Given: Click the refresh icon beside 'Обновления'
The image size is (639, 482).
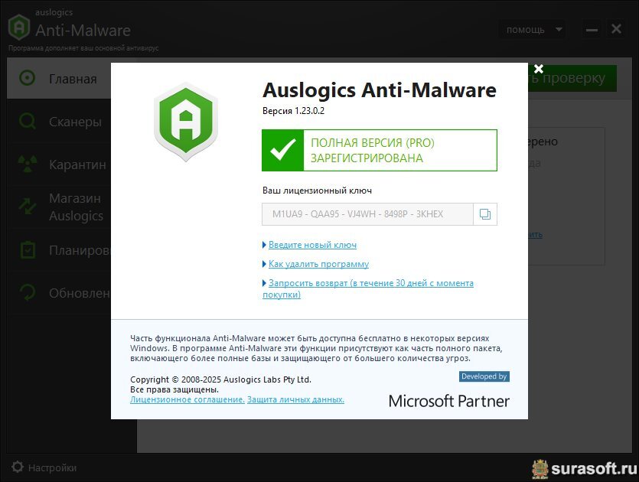Looking at the screenshot, I should (28, 292).
